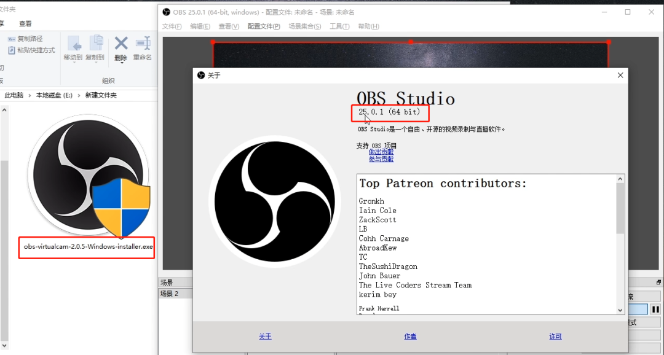664x355 pixels.
Task: Click The Live Coders Stream Team entry
Action: tap(416, 285)
